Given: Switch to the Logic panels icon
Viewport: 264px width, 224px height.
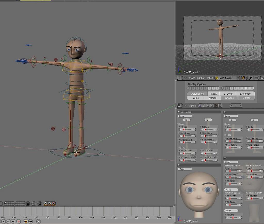Looking at the screenshot, I should 200,106.
